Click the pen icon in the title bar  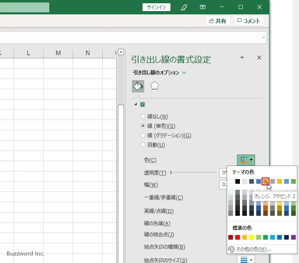pyautogui.click(x=184, y=7)
